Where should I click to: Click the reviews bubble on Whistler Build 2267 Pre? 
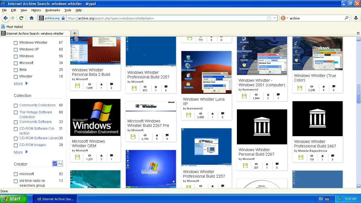point(167,135)
